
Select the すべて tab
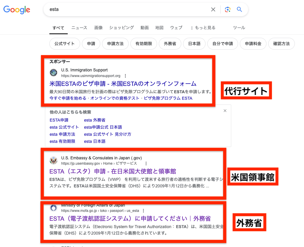point(58,28)
